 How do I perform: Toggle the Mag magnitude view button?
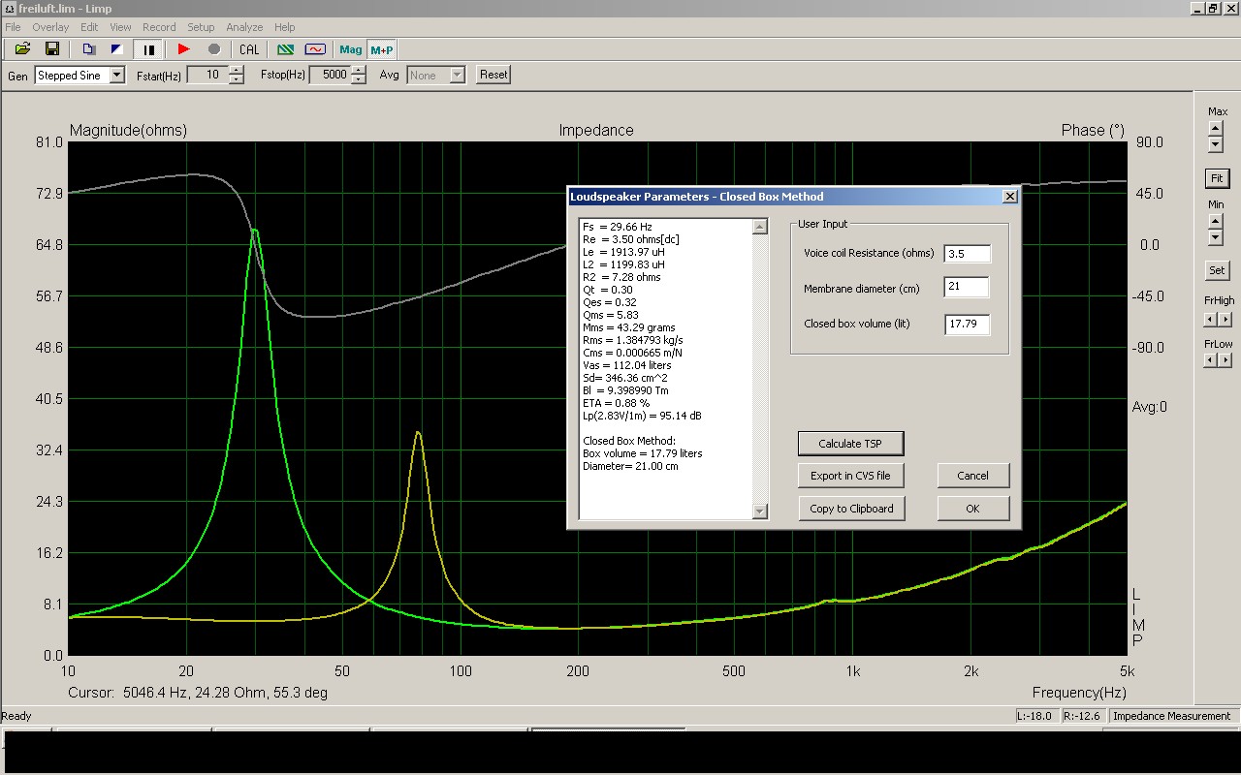[x=350, y=49]
